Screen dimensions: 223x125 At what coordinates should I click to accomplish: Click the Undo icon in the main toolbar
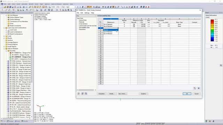[24, 7]
